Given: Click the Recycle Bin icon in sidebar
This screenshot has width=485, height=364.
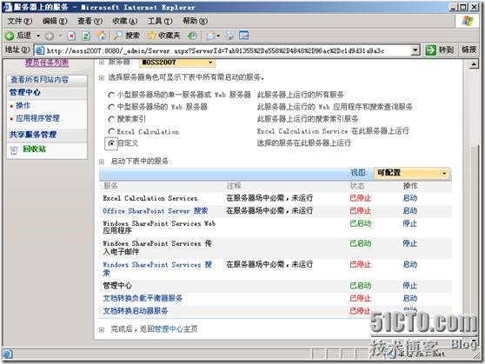Looking at the screenshot, I should [x=14, y=150].
